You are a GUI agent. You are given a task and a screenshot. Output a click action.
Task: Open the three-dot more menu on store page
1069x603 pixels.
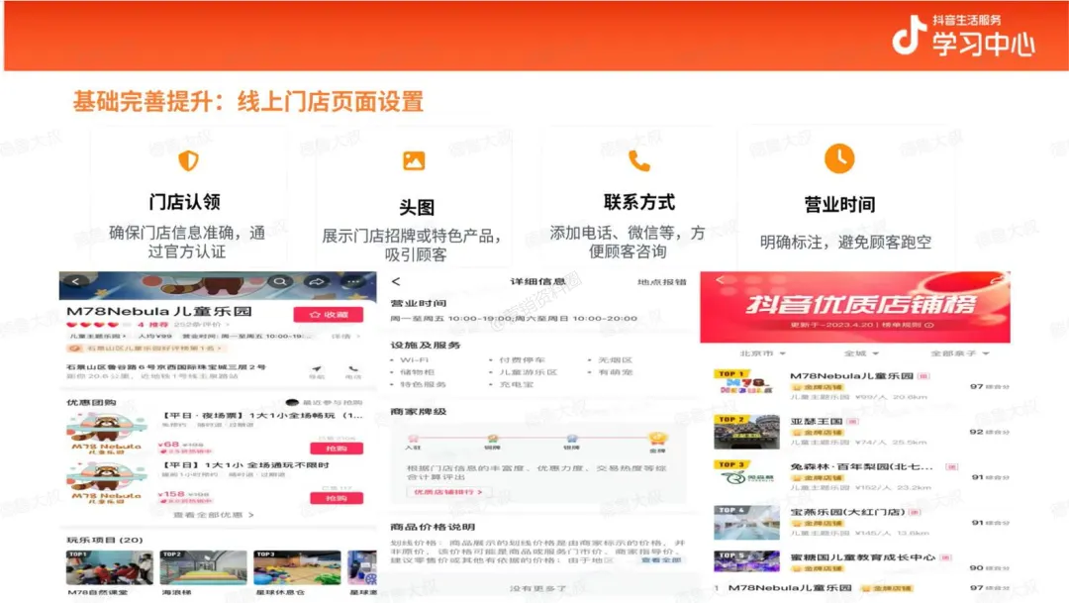tap(353, 281)
